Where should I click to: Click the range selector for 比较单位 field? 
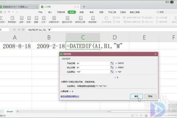pyautogui.click(x=112, y=72)
